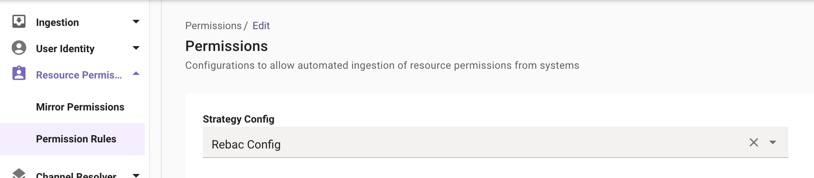Click the Resource Permissions badge icon
This screenshot has width=814, height=178.
coord(19,74)
